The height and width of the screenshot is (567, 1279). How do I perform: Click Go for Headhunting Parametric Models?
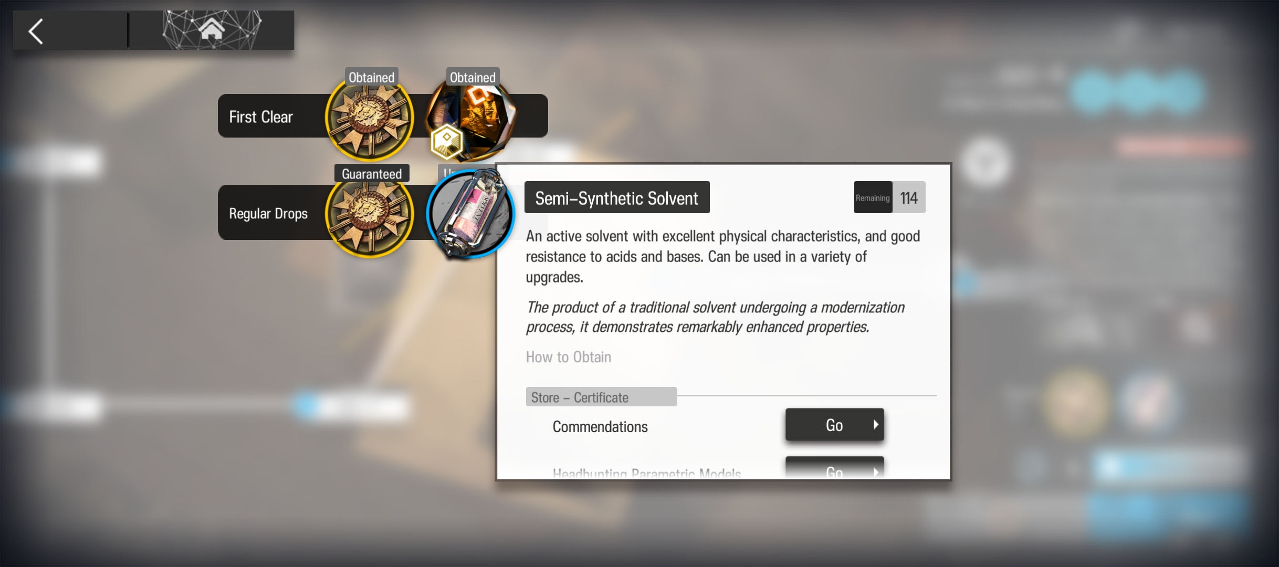tap(834, 468)
